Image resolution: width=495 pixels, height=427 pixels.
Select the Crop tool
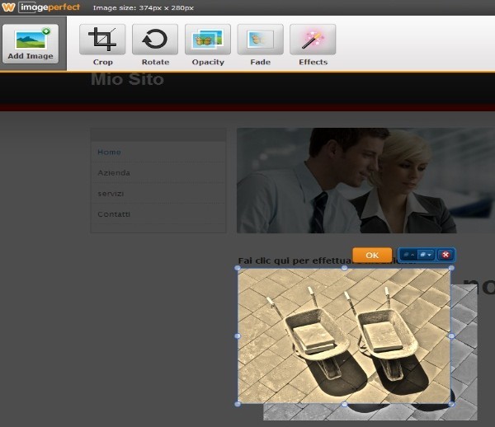102,45
